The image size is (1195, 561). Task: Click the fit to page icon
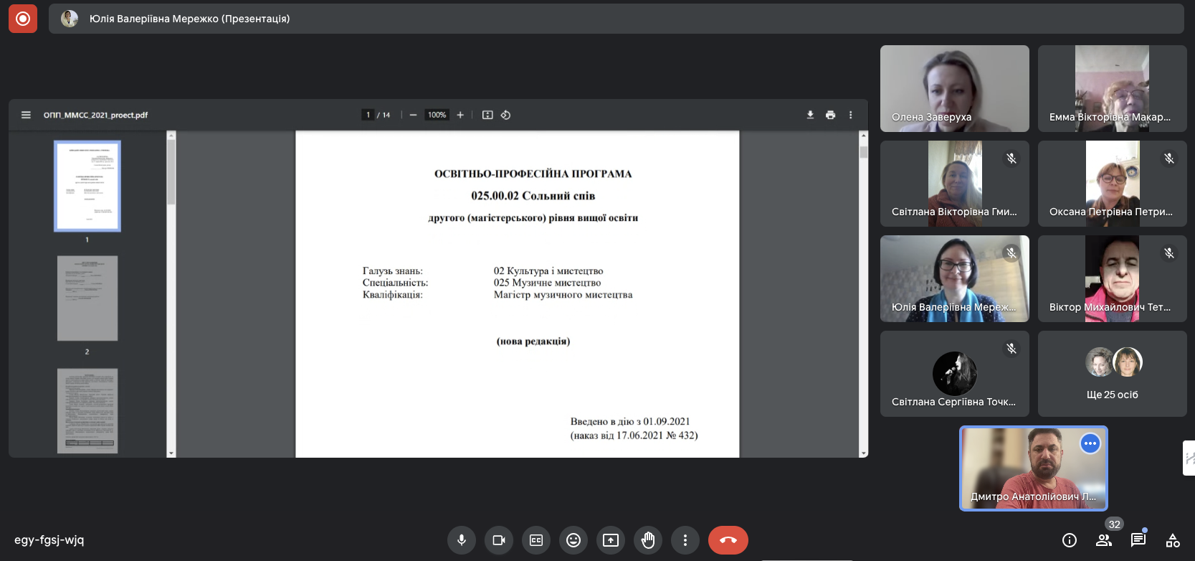click(x=487, y=115)
